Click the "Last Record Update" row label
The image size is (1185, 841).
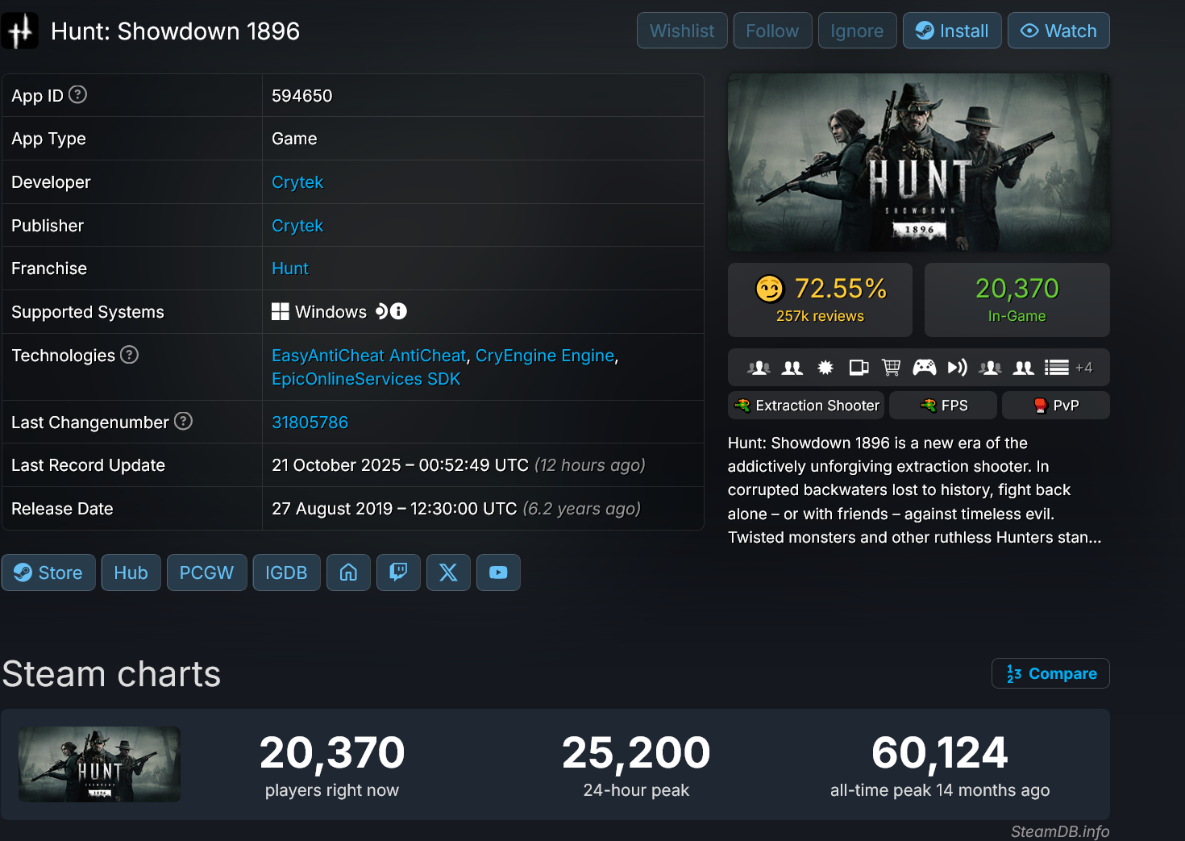(x=89, y=465)
